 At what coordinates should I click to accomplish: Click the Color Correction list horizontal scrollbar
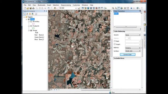[126, 27]
